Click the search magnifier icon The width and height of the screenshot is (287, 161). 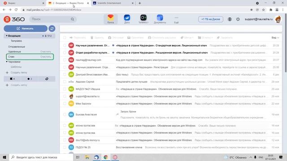[x=73, y=19]
